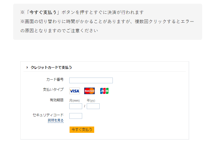
Task: Click the クレジットカードで支払う section heading
Action: click(51, 68)
